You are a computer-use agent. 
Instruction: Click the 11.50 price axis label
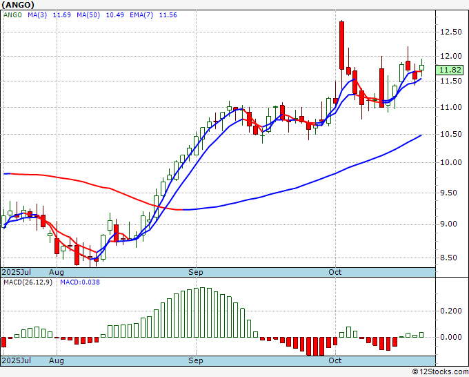[451, 81]
